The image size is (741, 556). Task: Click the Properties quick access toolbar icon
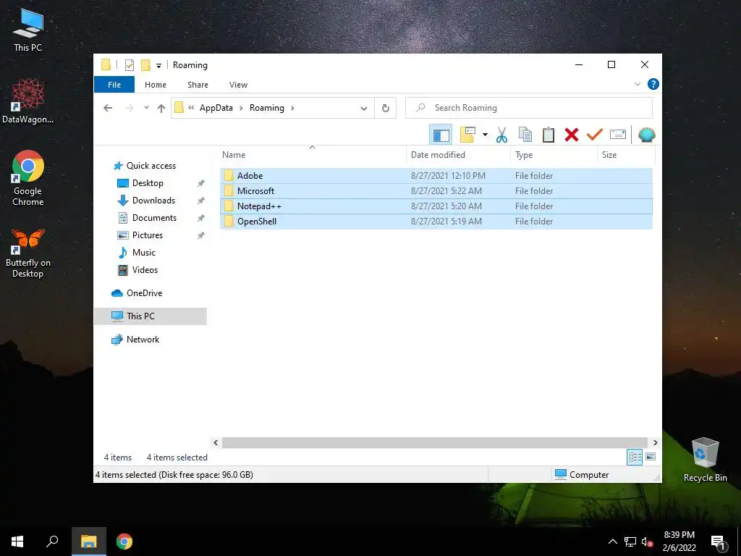point(129,65)
